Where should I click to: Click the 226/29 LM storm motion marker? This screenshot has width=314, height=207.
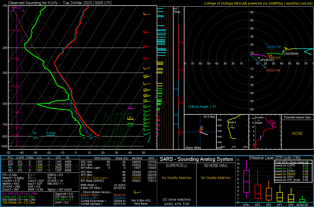click(x=266, y=44)
